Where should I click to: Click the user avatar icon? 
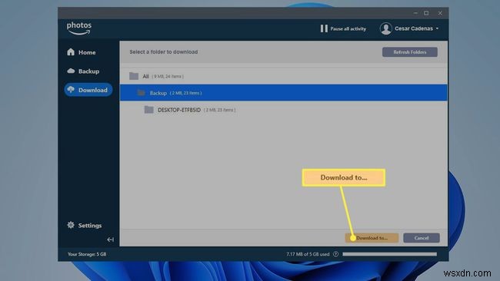tap(386, 28)
